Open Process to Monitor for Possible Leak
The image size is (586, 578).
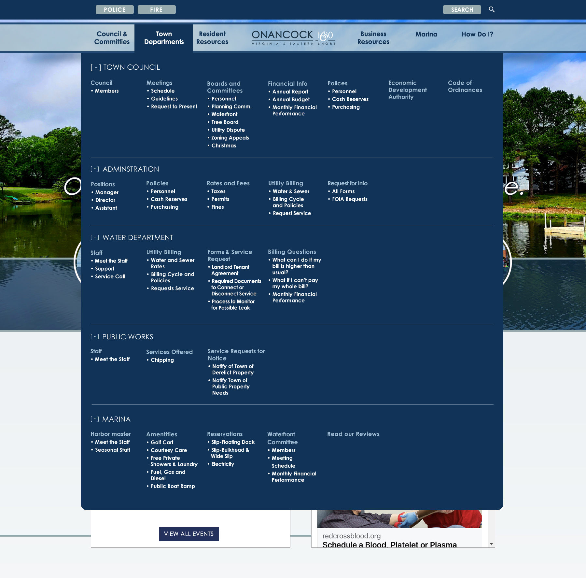click(x=233, y=305)
